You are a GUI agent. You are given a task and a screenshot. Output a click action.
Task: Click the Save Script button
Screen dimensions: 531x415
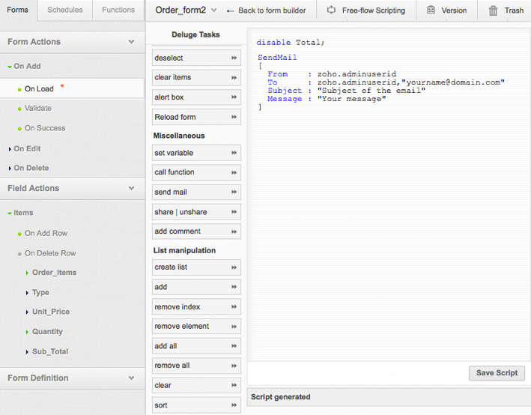coord(497,373)
